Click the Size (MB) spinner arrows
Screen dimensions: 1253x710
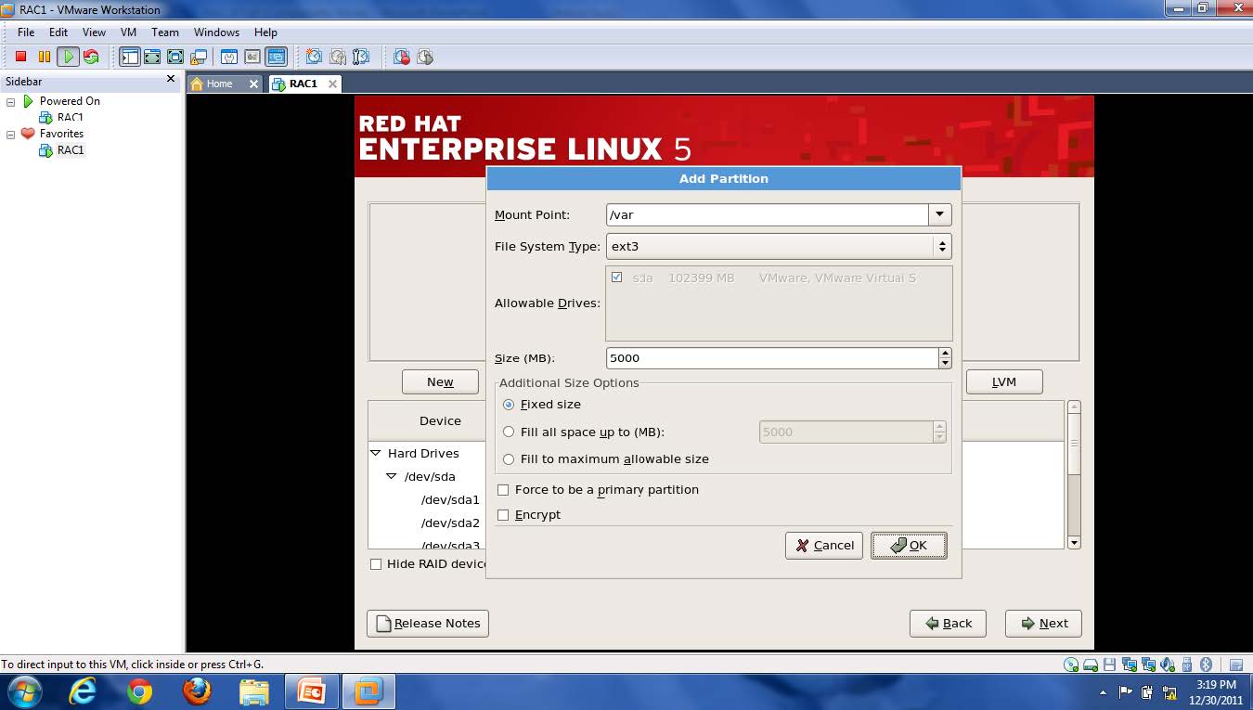coord(945,357)
